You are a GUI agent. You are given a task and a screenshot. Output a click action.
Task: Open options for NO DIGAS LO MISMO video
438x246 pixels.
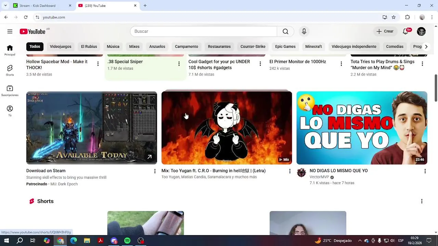tap(425, 171)
